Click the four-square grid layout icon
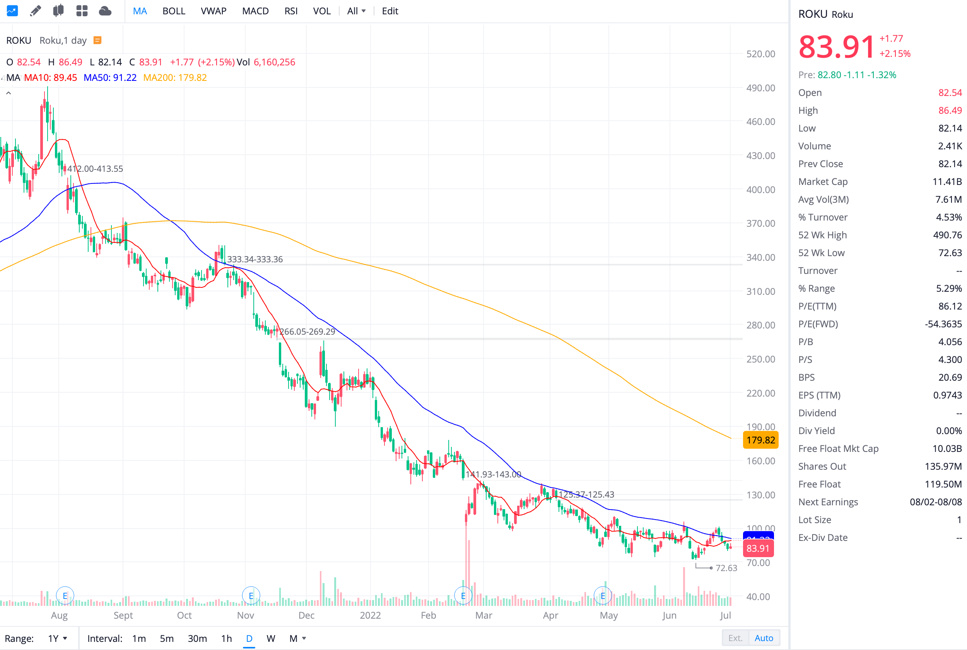The width and height of the screenshot is (967, 650). coord(82,11)
